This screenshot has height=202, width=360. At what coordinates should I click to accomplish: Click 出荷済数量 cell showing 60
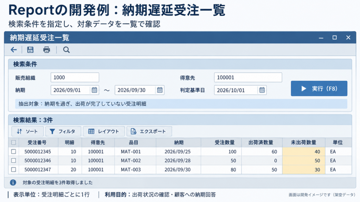click(262, 151)
